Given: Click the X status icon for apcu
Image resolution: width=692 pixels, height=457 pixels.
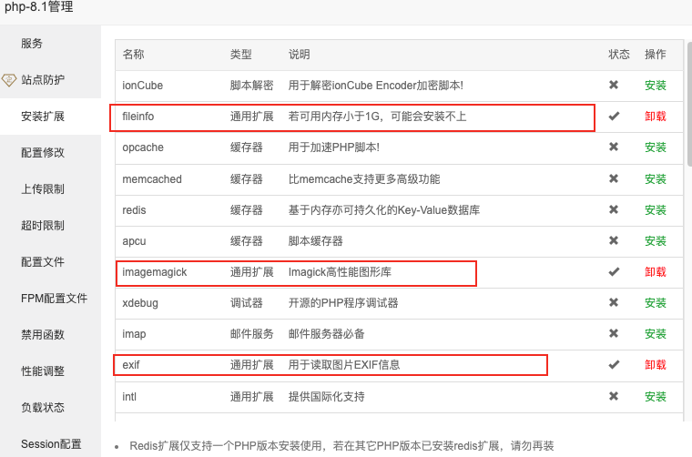Looking at the screenshot, I should 614,240.
